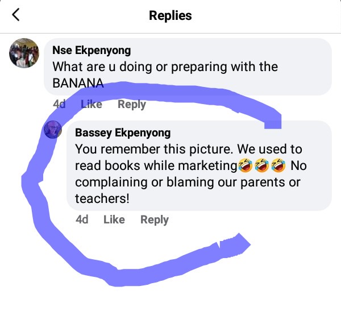Click the word BANANA in the comment
This screenshot has height=328, width=341.
click(x=78, y=83)
